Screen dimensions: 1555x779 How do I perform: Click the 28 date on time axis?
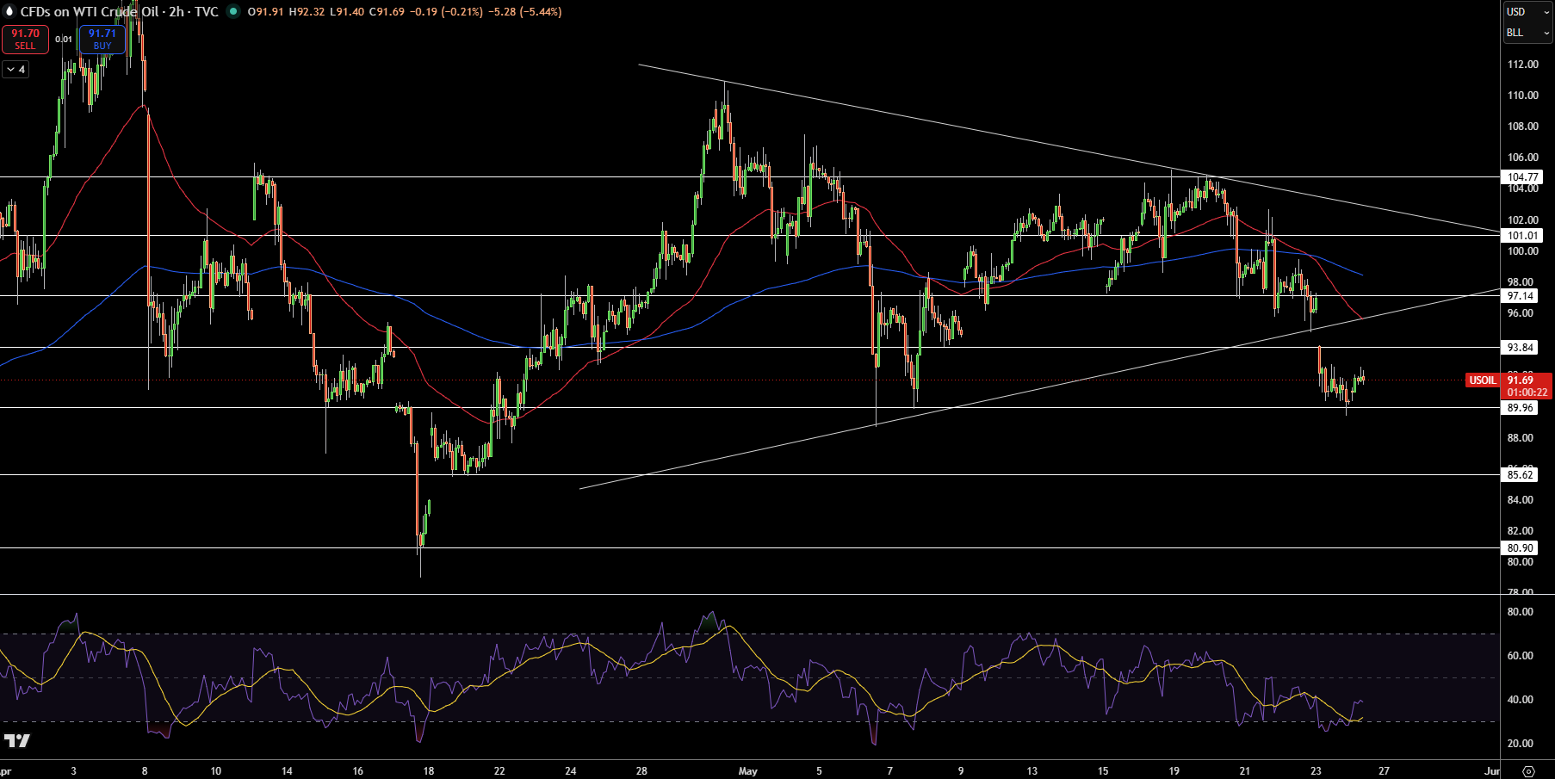pyautogui.click(x=641, y=771)
